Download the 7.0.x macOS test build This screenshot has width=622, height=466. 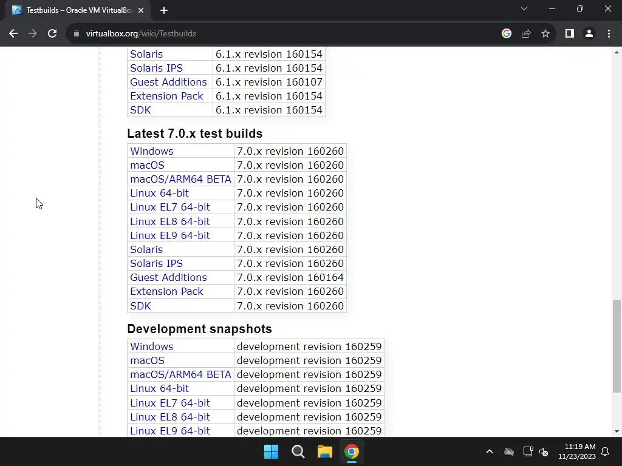(x=147, y=165)
